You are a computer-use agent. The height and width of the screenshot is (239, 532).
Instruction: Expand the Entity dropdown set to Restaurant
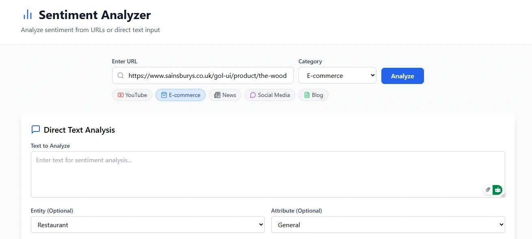click(147, 225)
